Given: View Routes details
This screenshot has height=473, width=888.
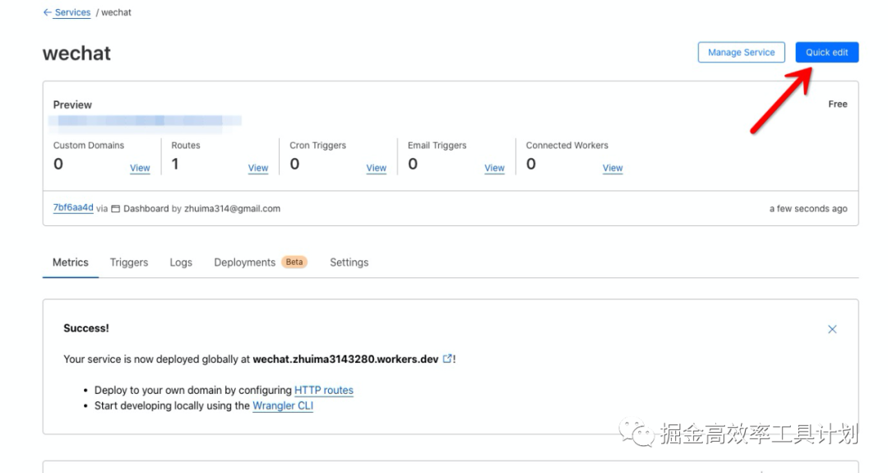Looking at the screenshot, I should click(258, 168).
